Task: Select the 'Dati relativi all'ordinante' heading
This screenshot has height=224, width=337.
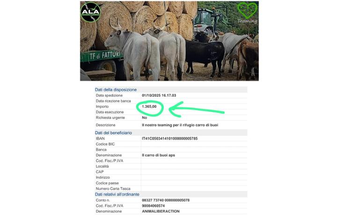Action: click(117, 195)
